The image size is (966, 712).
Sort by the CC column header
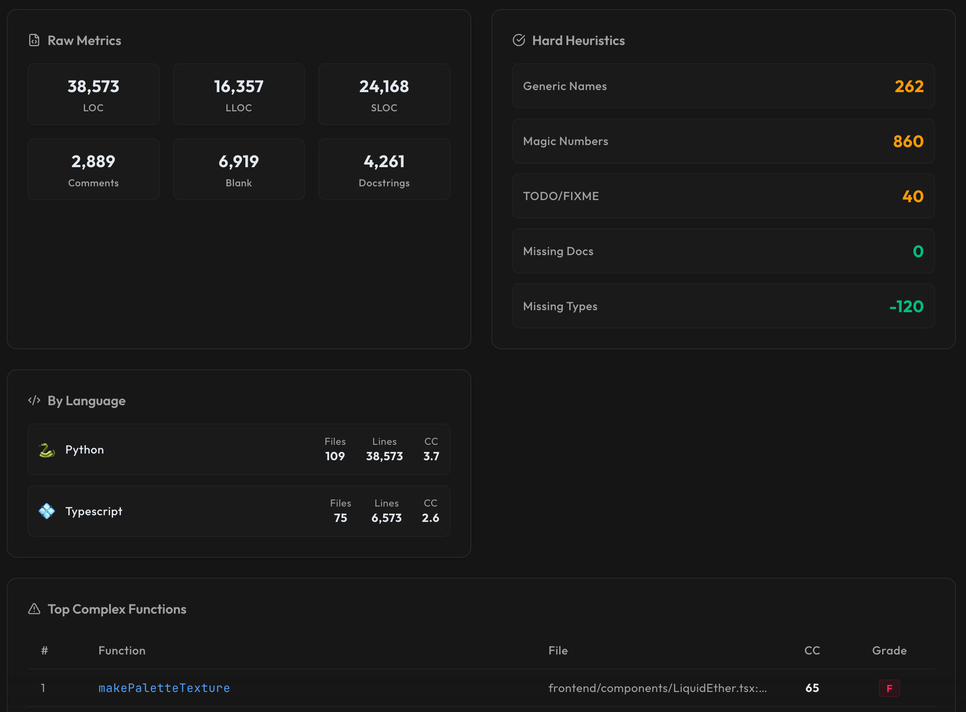pyautogui.click(x=812, y=650)
